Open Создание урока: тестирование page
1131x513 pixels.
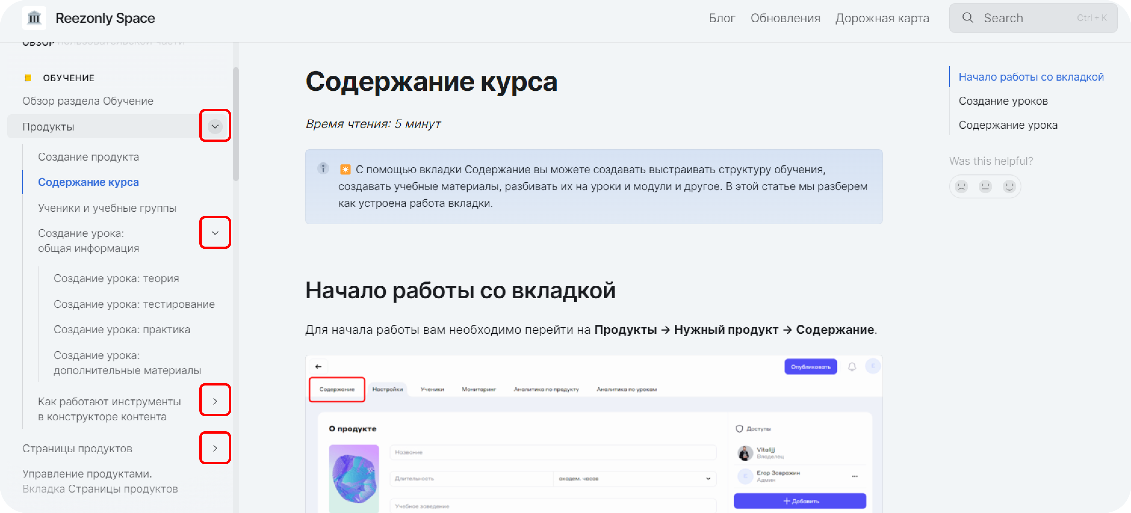134,304
